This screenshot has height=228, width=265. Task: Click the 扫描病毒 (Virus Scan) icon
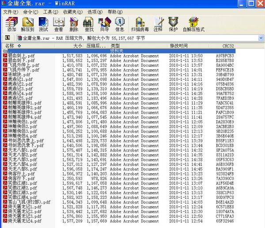(x=140, y=24)
